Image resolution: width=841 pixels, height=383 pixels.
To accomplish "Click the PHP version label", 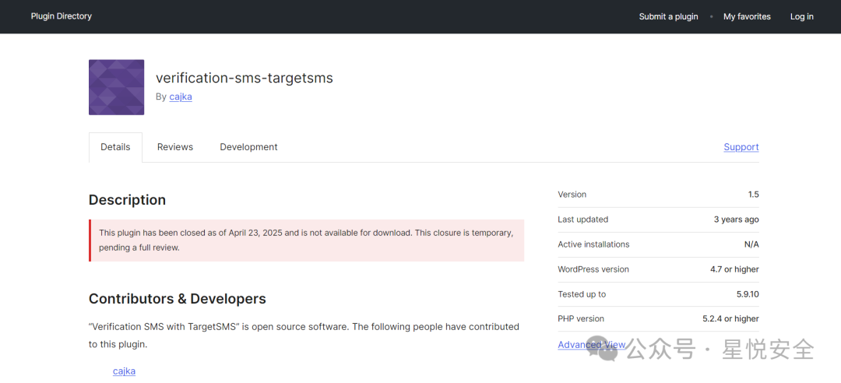I will tap(581, 319).
